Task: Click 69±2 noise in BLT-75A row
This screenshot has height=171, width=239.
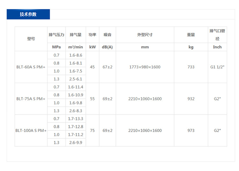Action: [107, 99]
